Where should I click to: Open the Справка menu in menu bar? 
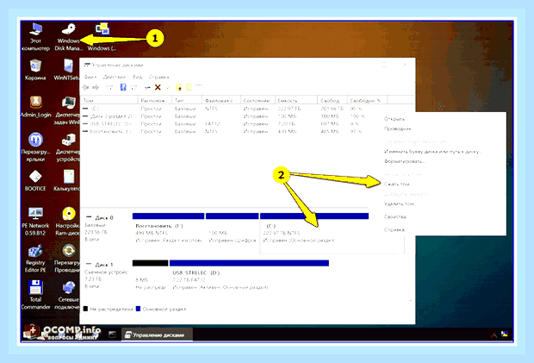159,77
